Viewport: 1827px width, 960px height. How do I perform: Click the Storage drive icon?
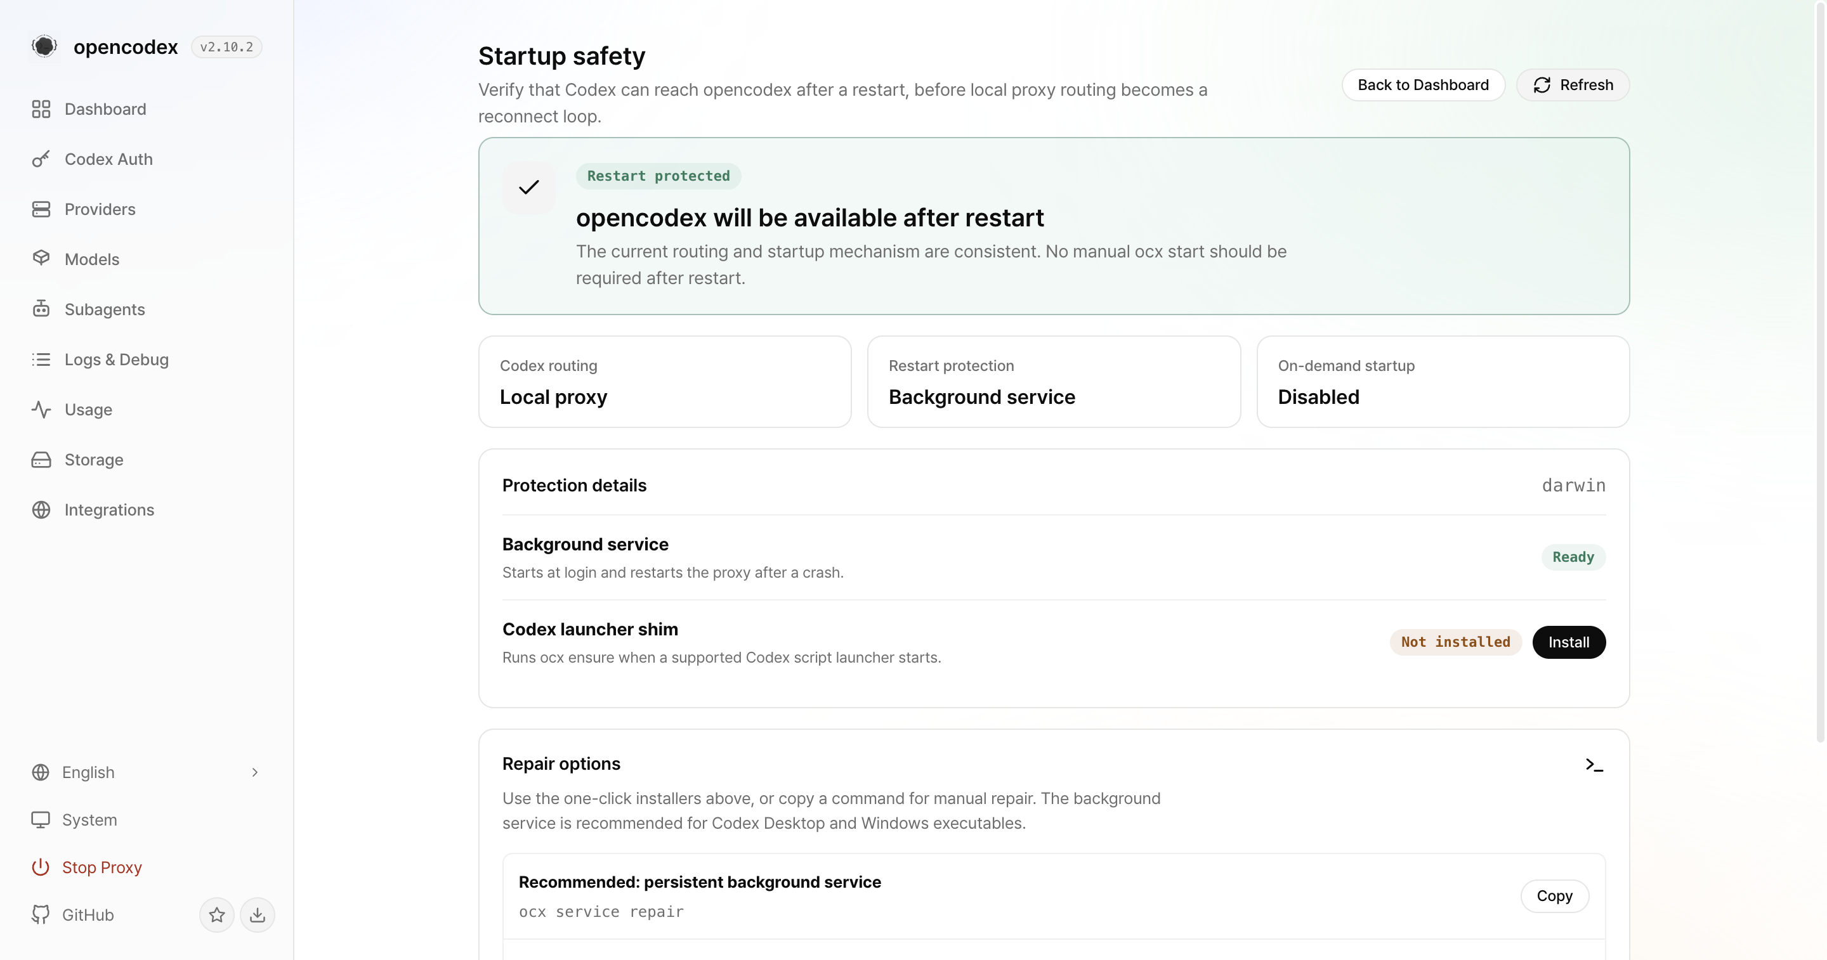[41, 460]
